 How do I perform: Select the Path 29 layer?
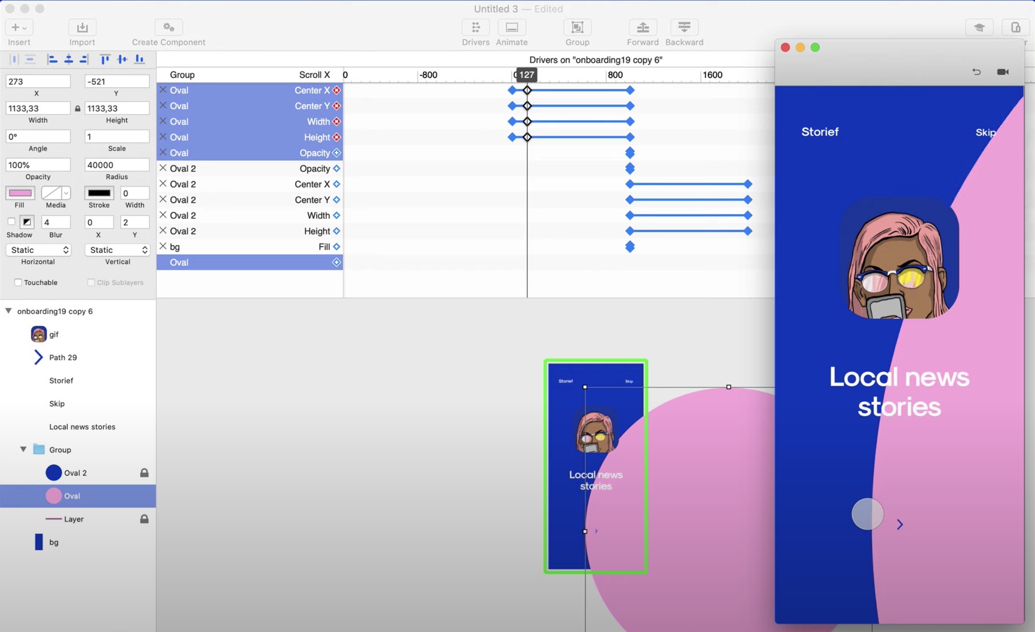click(78, 357)
